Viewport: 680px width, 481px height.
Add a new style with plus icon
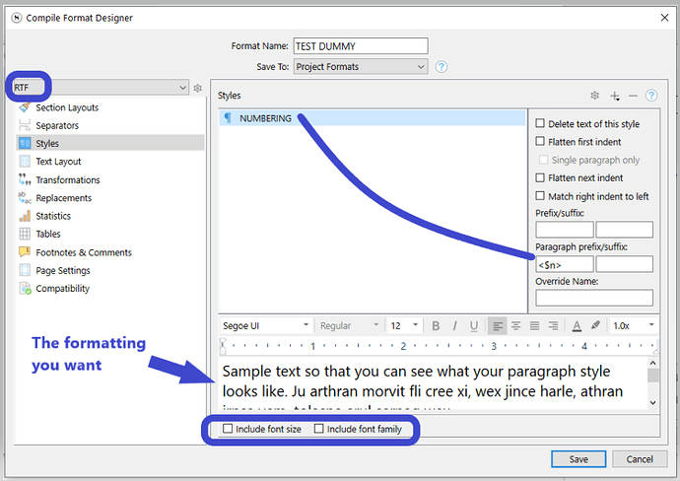615,96
